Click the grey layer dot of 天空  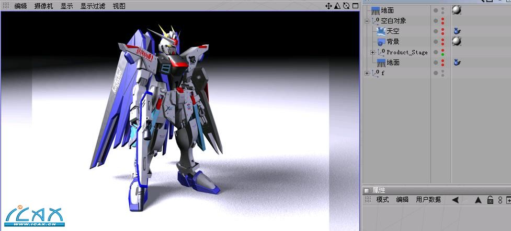(x=436, y=31)
